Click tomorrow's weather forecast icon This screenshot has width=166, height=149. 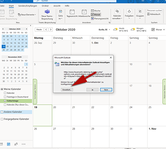(x=133, y=29)
